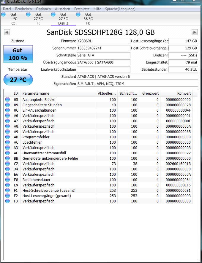Select the Unerwarteter Stromausfall parameter name

click(x=44, y=153)
